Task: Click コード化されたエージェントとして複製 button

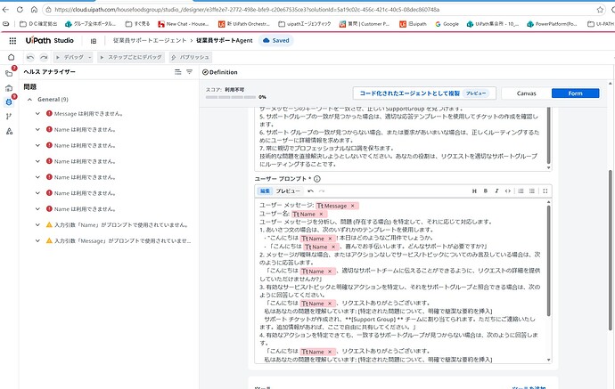Action: click(x=424, y=93)
